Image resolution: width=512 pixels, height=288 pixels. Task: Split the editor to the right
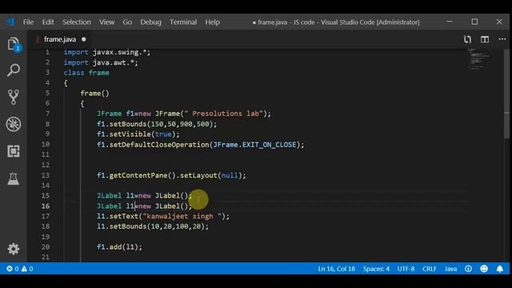[x=485, y=39]
